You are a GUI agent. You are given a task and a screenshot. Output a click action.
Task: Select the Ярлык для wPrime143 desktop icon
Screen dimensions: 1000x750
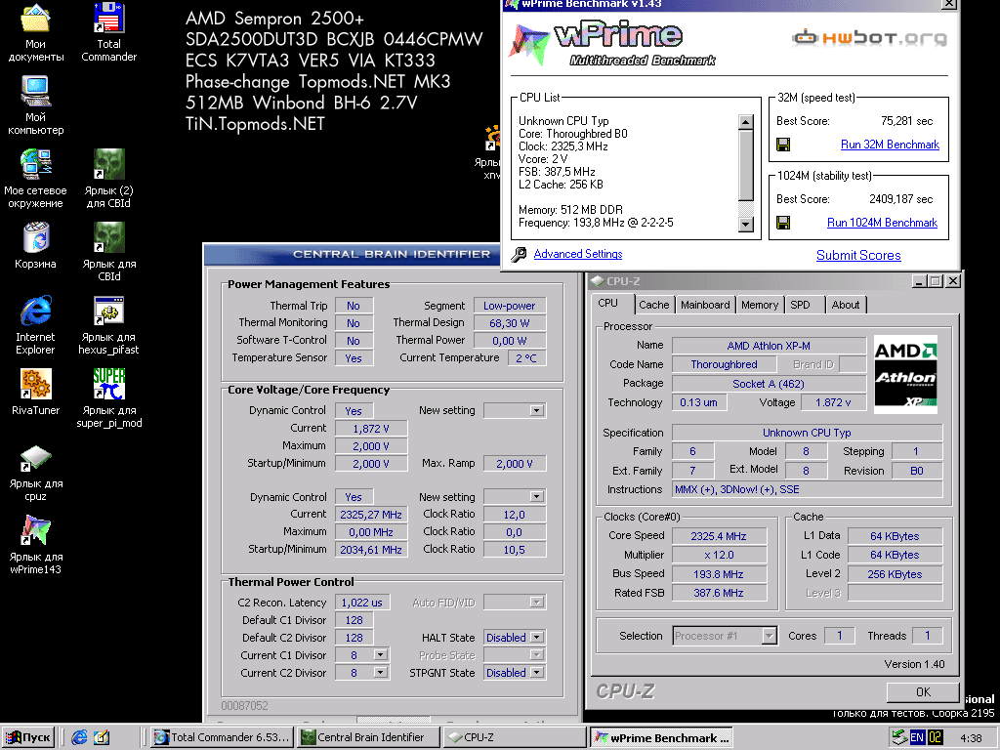coord(36,545)
